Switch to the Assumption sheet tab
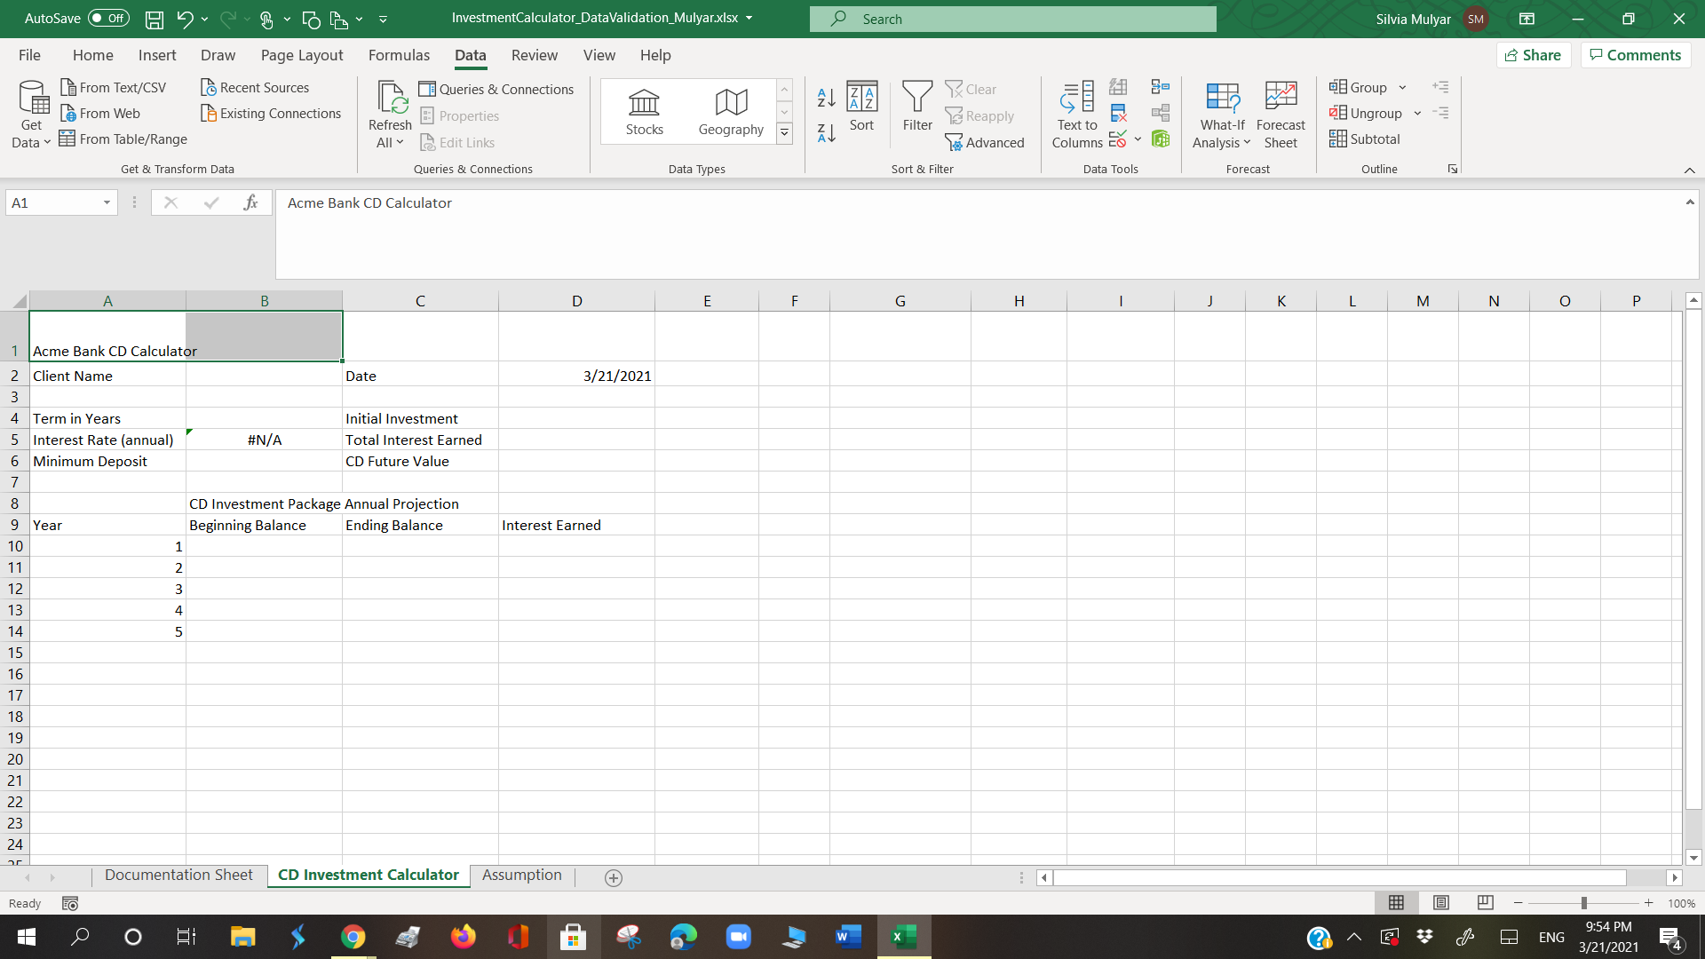The width and height of the screenshot is (1705, 959). pyautogui.click(x=522, y=876)
